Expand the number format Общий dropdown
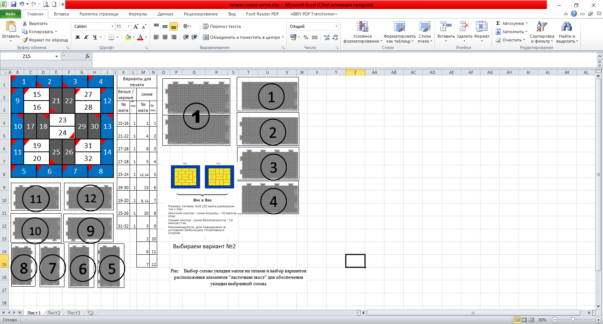The image size is (603, 324). [x=336, y=26]
